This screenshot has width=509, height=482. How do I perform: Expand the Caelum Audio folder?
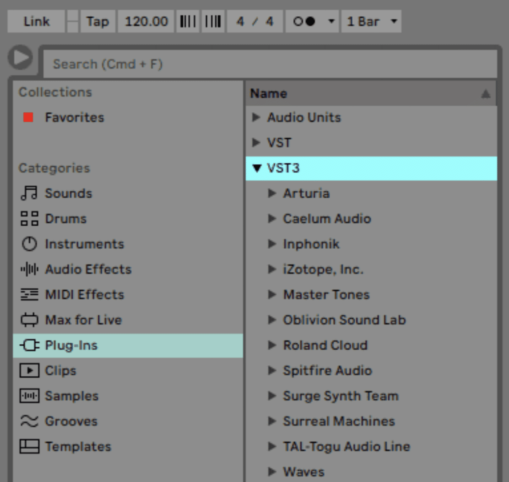point(272,218)
